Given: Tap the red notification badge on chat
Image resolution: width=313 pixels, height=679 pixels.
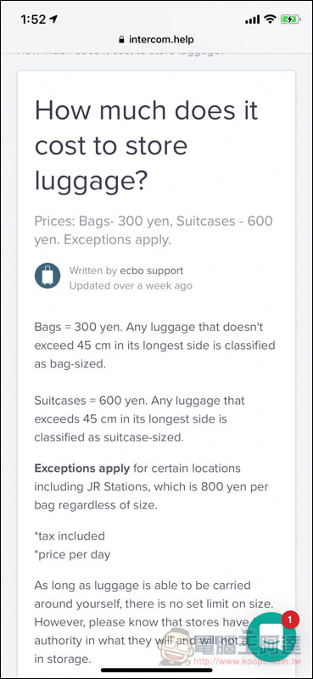Looking at the screenshot, I should tap(290, 620).
